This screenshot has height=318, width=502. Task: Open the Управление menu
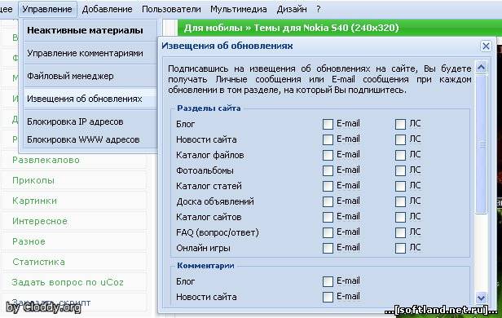coord(47,9)
